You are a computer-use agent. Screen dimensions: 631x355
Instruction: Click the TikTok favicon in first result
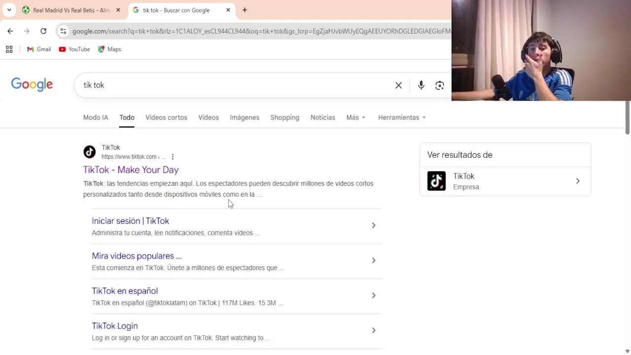tap(90, 152)
